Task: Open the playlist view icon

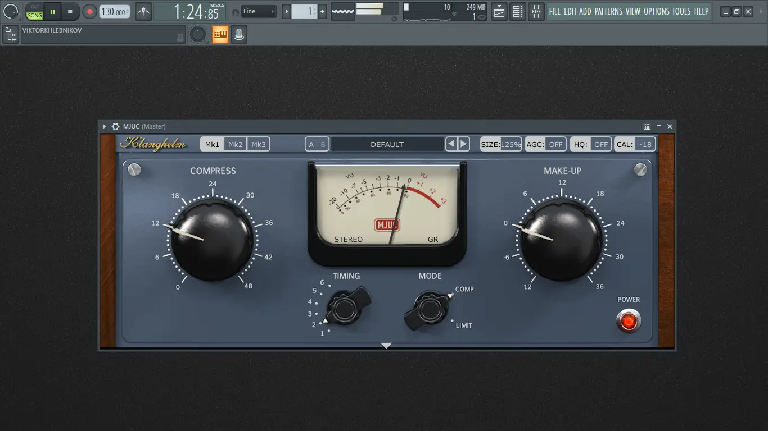Action: [499, 11]
